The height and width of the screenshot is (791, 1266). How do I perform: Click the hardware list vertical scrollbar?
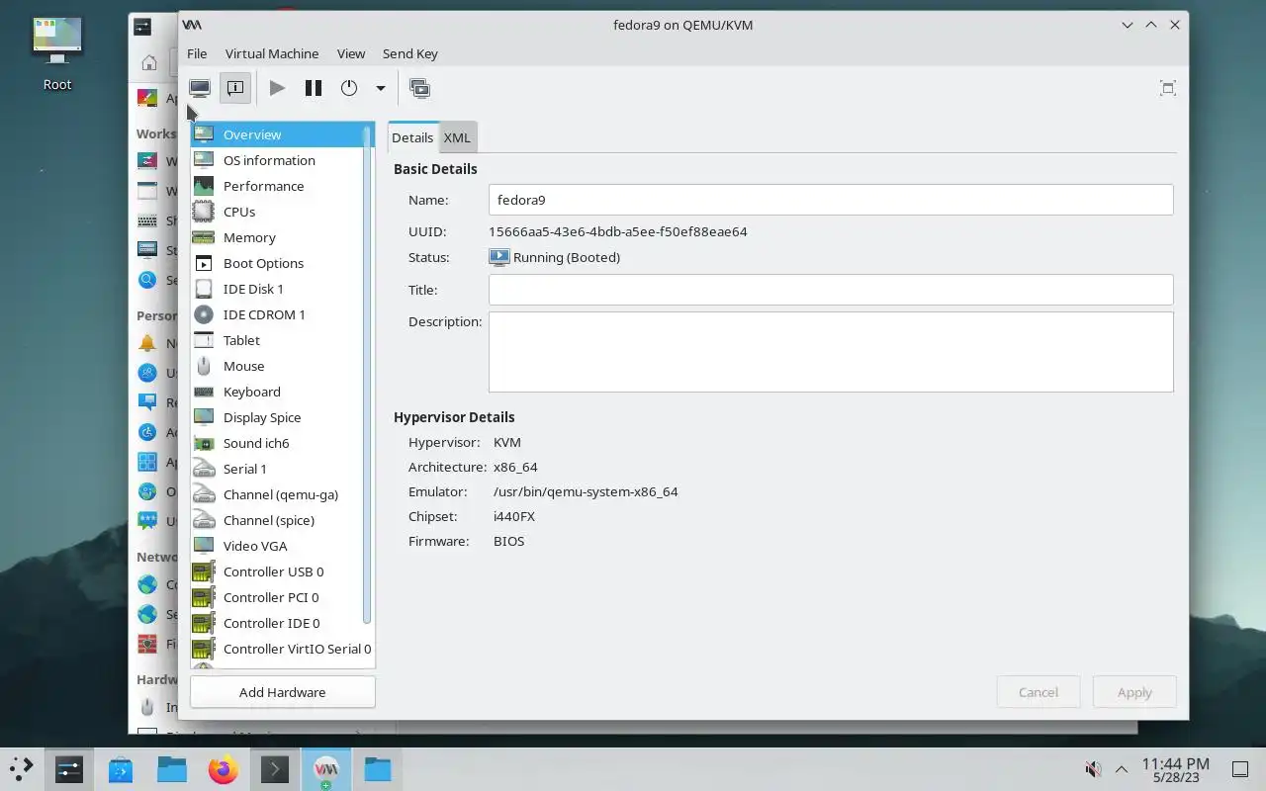click(x=368, y=376)
